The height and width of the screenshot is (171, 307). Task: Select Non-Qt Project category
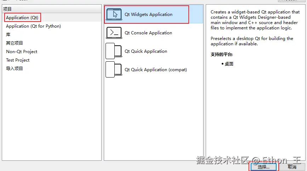(x=22, y=52)
